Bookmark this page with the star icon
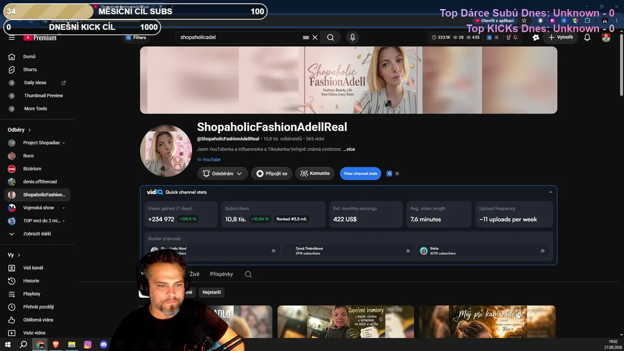This screenshot has height=351, width=624. pos(524,21)
